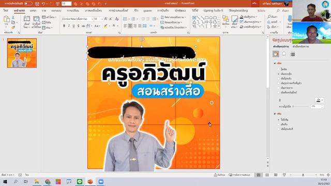Decrease font size with smaller A icon

pos(111,19)
